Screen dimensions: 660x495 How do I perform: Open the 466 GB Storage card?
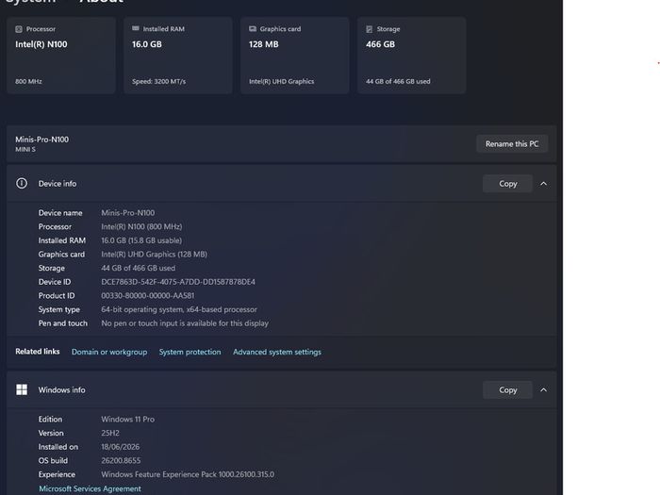(x=412, y=55)
